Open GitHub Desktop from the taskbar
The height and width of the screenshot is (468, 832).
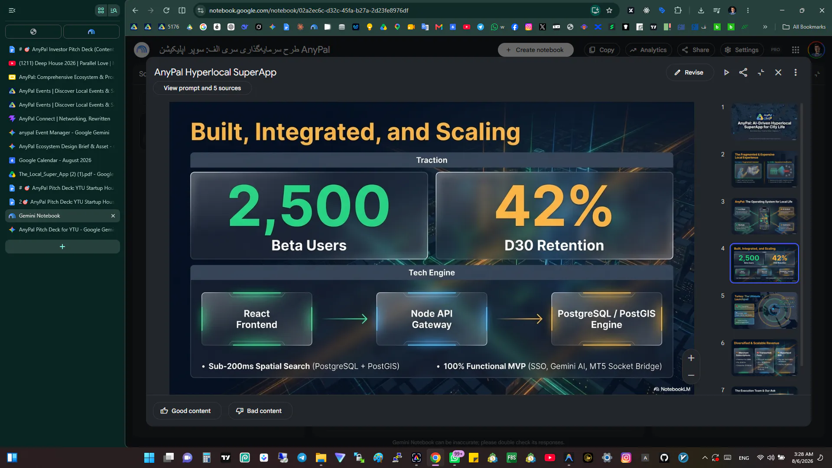click(664, 458)
